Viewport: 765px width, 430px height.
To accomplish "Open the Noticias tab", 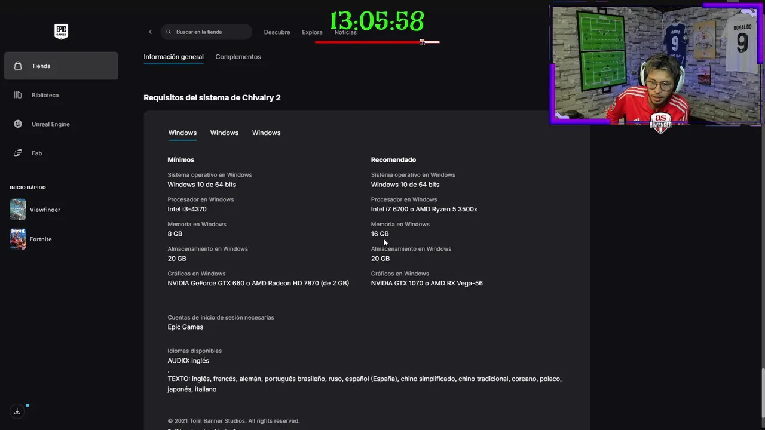I will coord(345,32).
